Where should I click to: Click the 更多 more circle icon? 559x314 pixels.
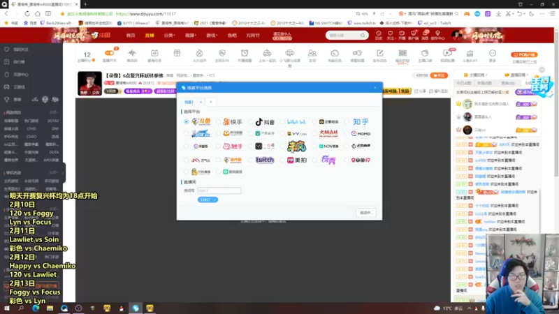click(x=493, y=55)
